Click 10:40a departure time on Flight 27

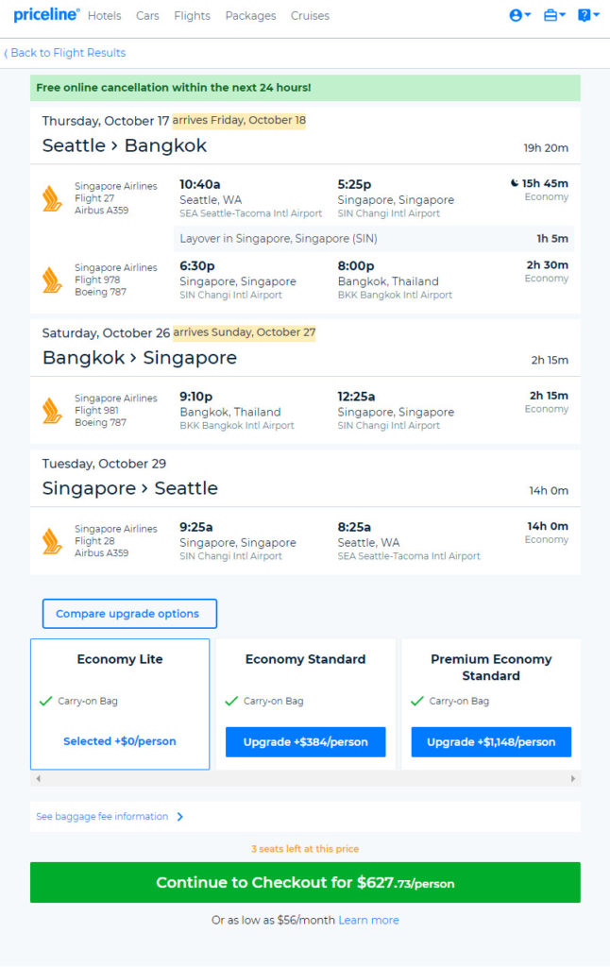click(200, 184)
